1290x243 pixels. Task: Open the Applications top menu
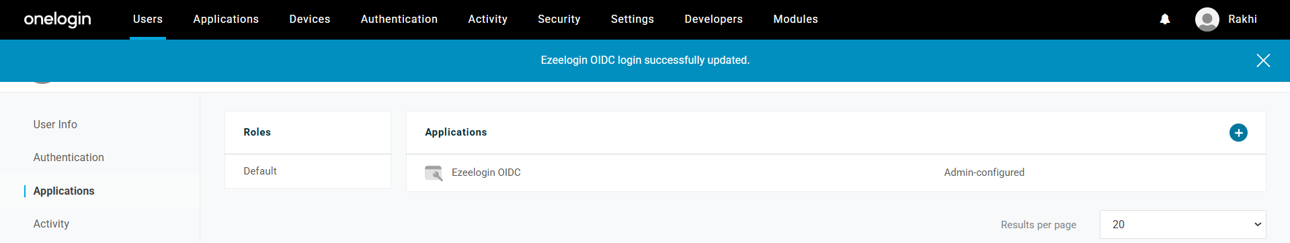coord(226,19)
